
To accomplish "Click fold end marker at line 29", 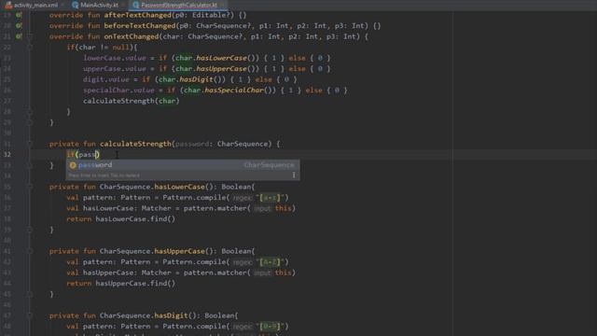I will point(30,122).
